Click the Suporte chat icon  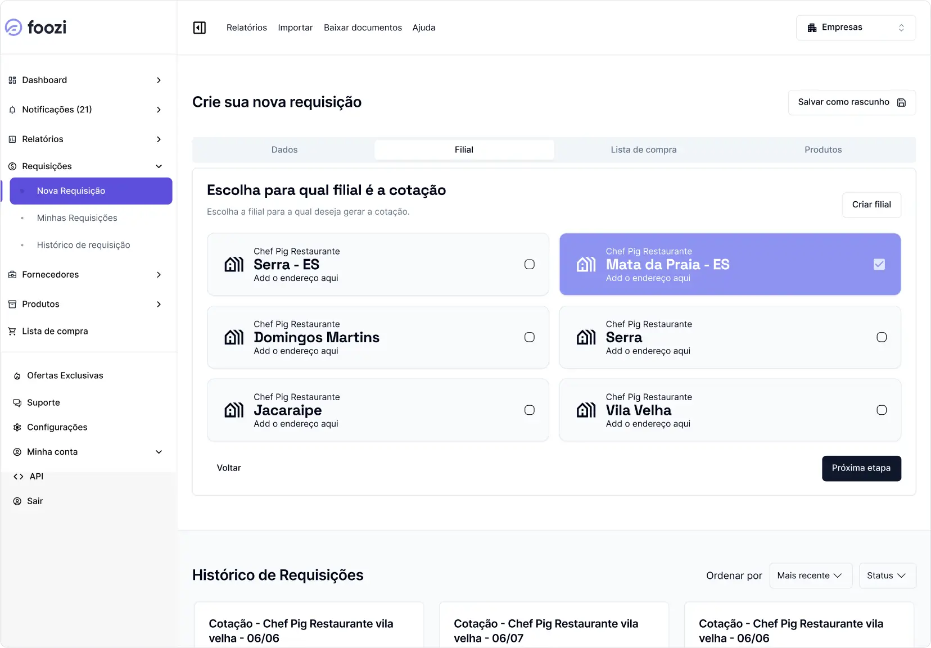tap(17, 402)
